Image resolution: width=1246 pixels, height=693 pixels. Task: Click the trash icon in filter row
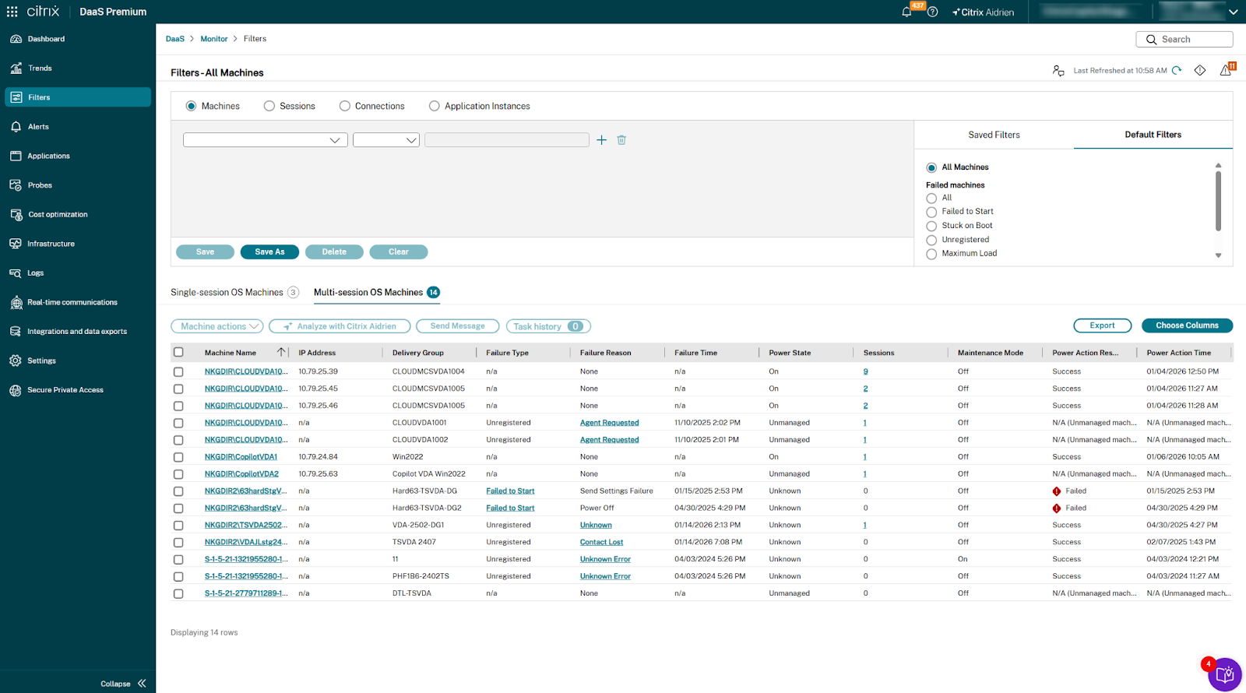[x=621, y=140]
